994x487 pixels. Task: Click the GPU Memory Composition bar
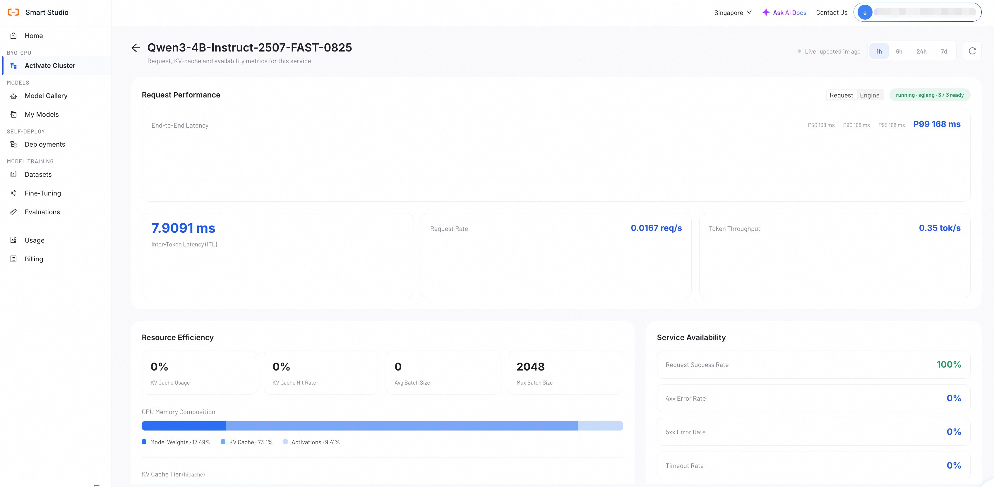tap(382, 426)
